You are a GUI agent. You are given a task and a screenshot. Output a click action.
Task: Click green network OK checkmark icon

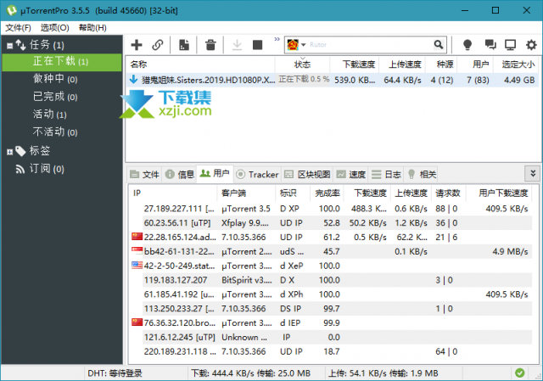click(519, 373)
